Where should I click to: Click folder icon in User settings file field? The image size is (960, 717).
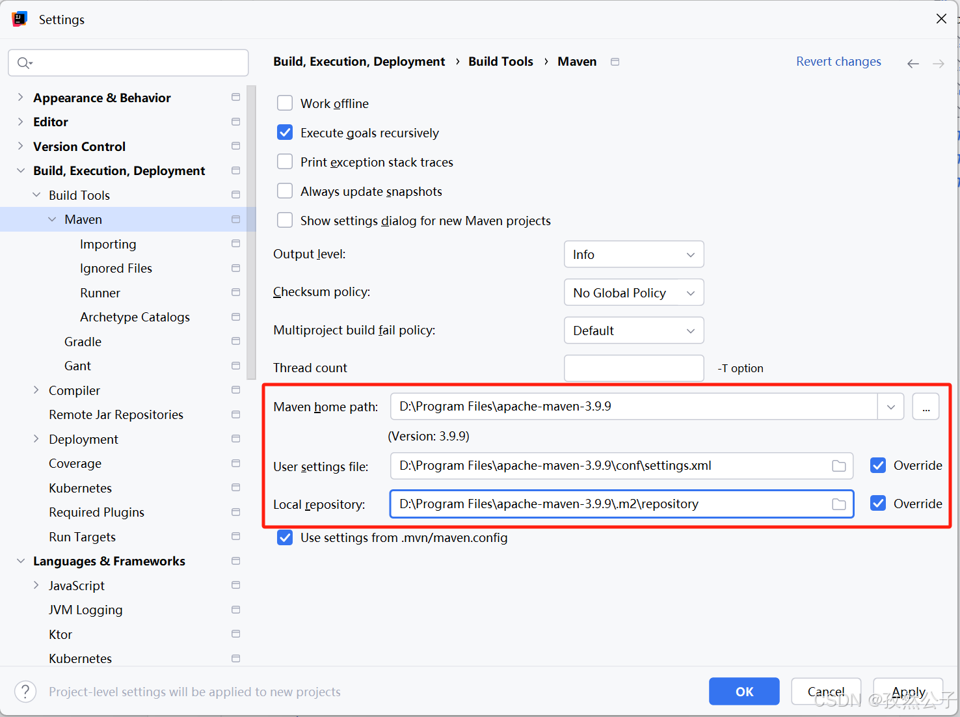pos(839,466)
